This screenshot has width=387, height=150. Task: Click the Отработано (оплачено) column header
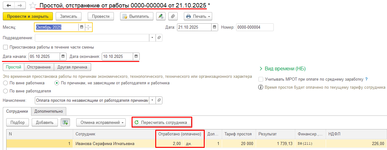[x=180, y=134]
